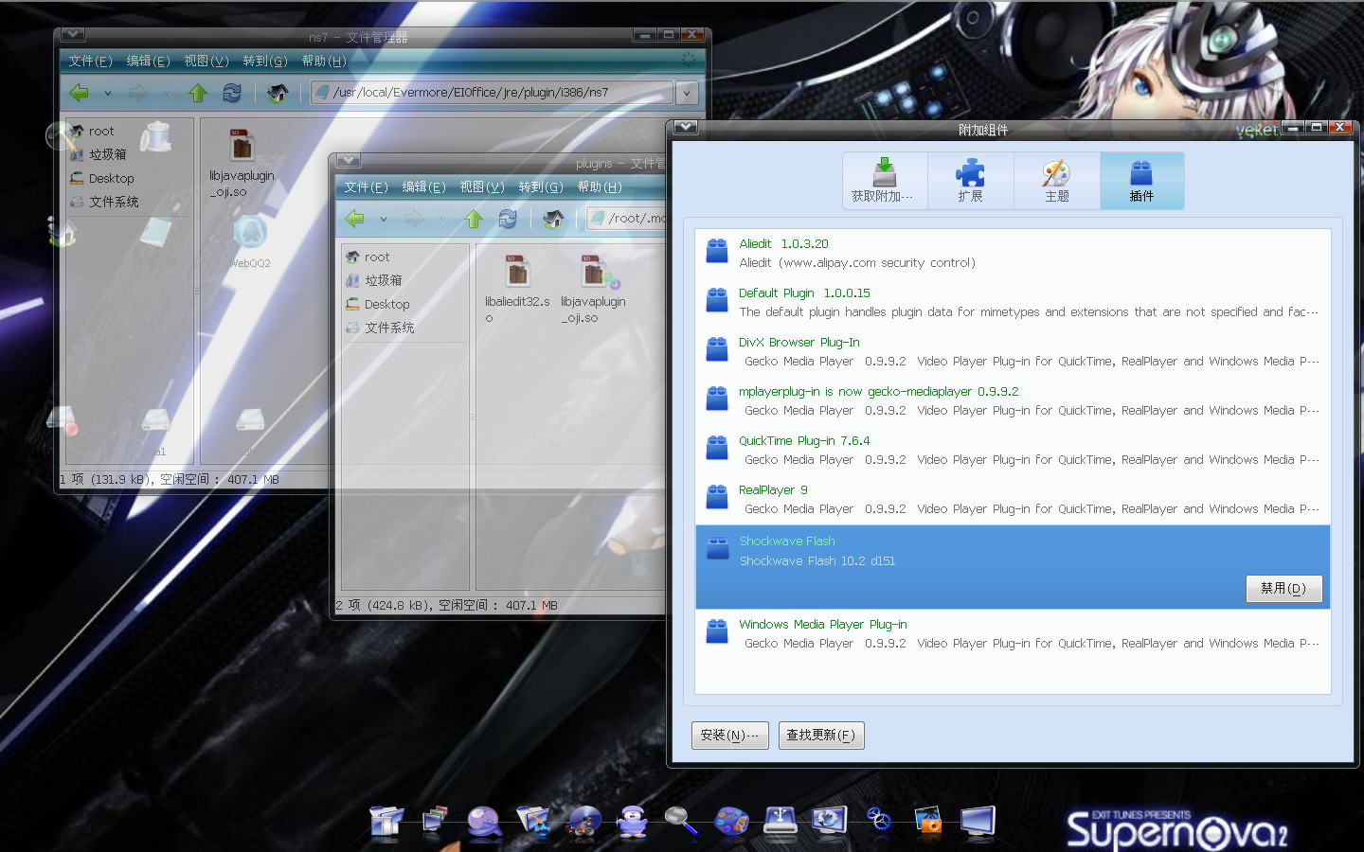This screenshot has height=852, width=1364.
Task: Click the plain monitor dock icon
Action: pos(977,821)
